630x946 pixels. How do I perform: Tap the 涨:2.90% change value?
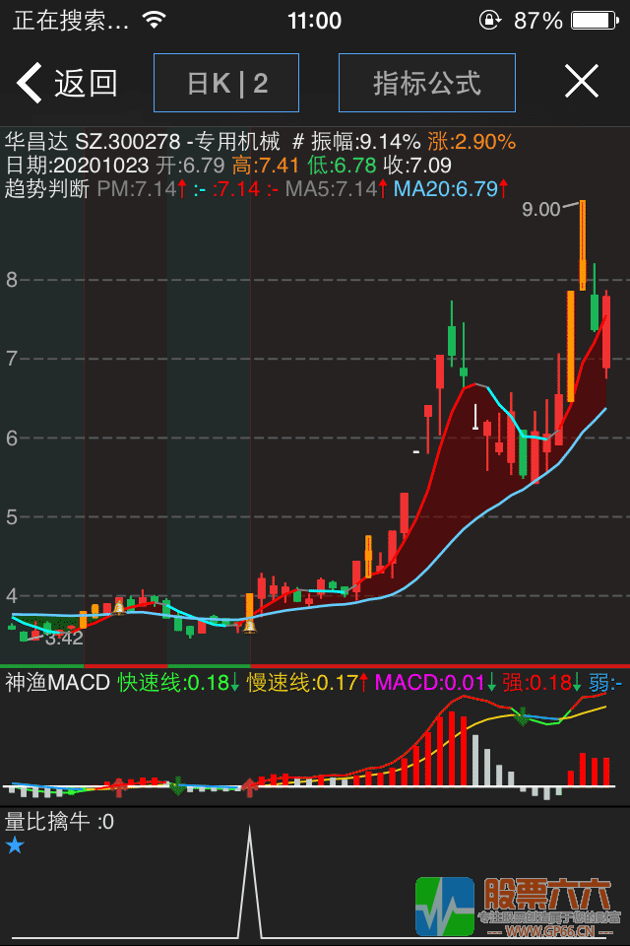click(472, 142)
